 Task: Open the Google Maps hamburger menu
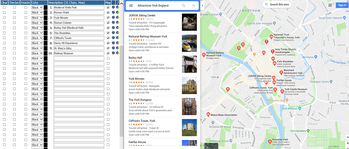click(x=131, y=6)
